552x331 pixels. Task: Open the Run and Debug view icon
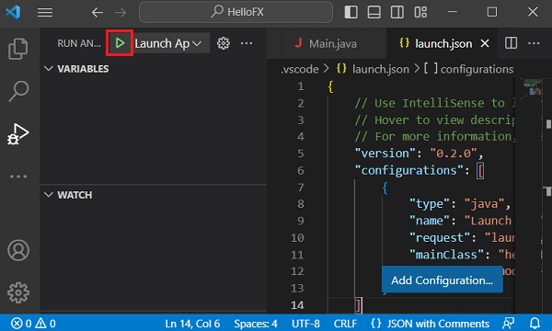point(18,134)
